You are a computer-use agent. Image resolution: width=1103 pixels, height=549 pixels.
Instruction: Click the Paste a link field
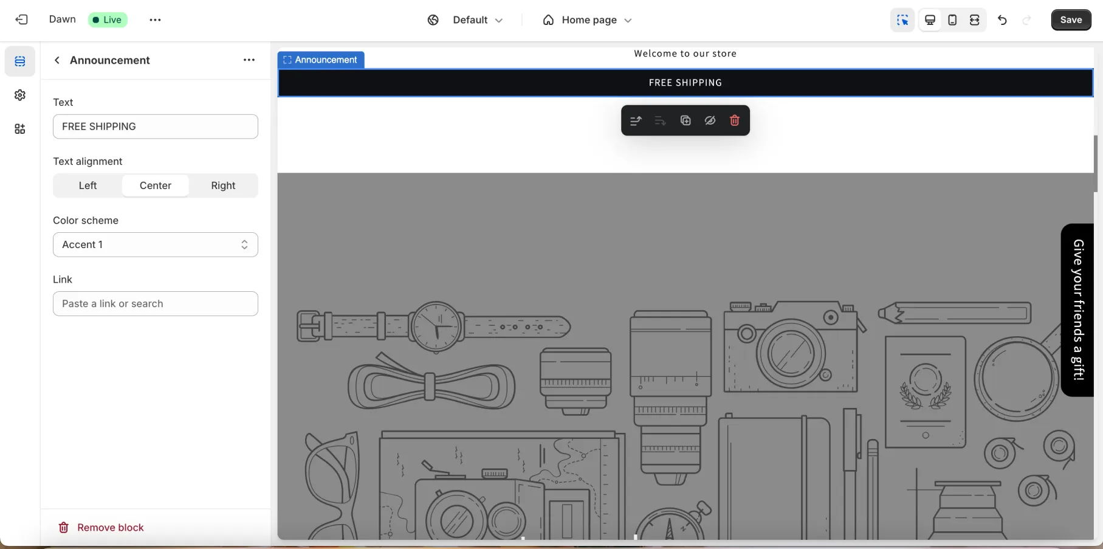(x=156, y=303)
